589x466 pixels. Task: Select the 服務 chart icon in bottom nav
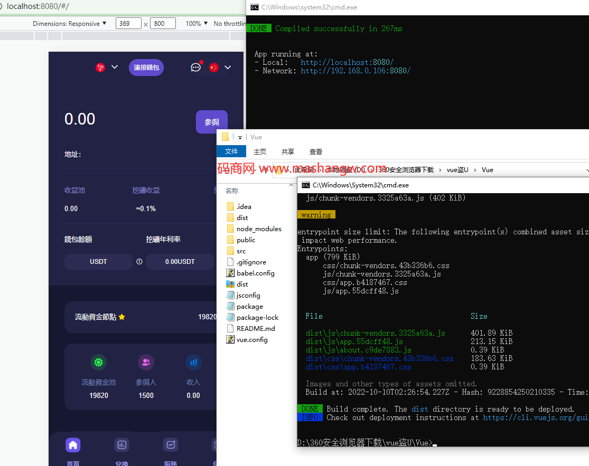point(170,445)
